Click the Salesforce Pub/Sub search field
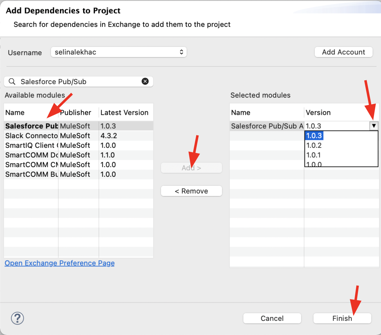This screenshot has height=335, width=381. (x=79, y=82)
